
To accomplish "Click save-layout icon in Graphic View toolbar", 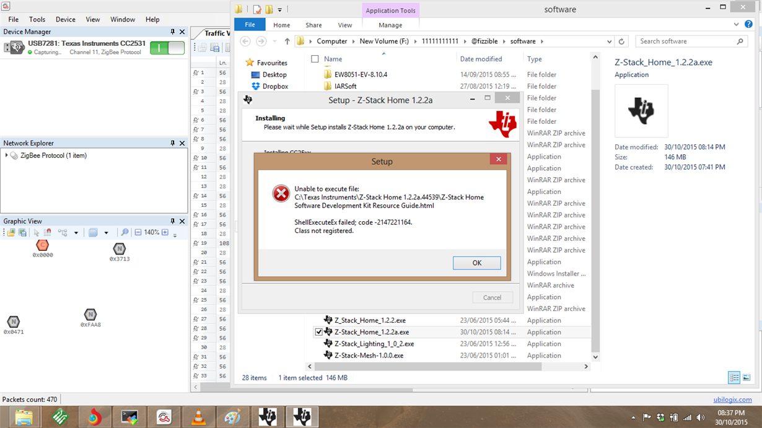I will (22, 233).
